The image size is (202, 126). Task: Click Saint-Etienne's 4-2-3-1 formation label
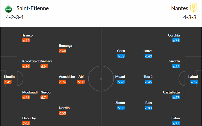click(x=15, y=17)
